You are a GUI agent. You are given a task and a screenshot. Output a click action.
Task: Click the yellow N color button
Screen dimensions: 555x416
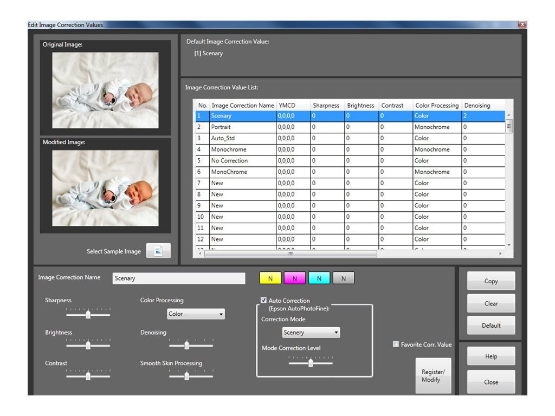[270, 278]
